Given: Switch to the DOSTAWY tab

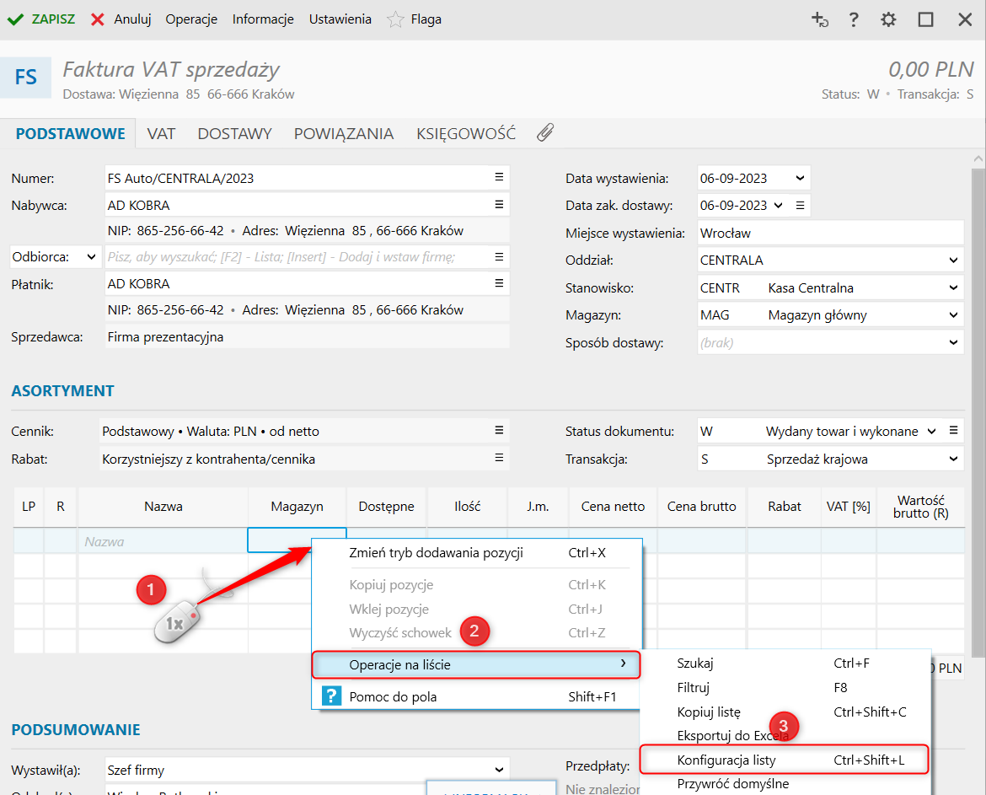Looking at the screenshot, I should [234, 134].
